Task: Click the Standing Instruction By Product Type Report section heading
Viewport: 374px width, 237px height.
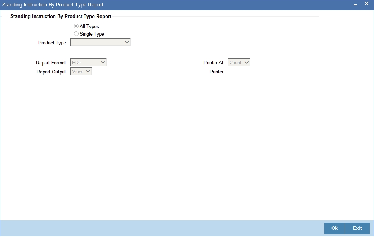Action: click(61, 17)
